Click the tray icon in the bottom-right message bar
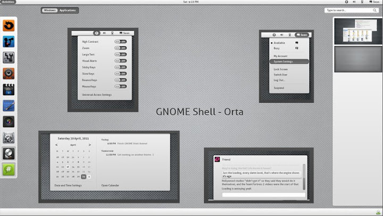This screenshot has height=216, width=383. (378, 213)
